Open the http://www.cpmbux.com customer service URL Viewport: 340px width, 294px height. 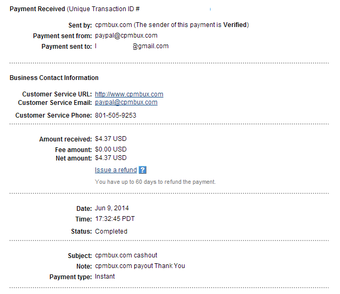[129, 94]
